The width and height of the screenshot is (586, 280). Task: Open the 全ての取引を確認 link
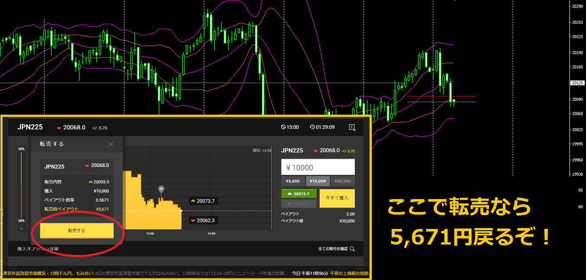[332, 249]
